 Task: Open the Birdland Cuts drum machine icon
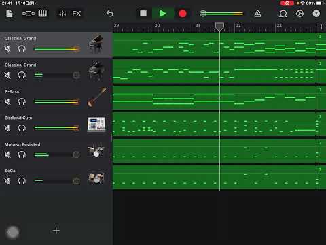pyautogui.click(x=96, y=125)
